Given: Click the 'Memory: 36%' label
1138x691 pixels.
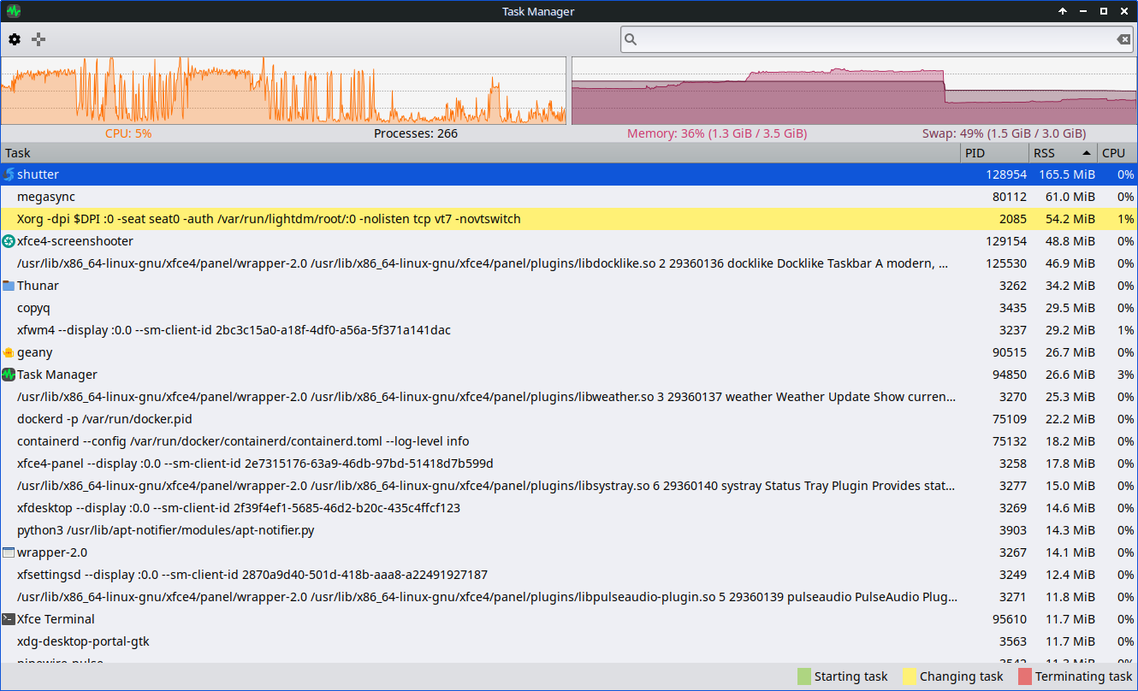Looking at the screenshot, I should (x=717, y=133).
